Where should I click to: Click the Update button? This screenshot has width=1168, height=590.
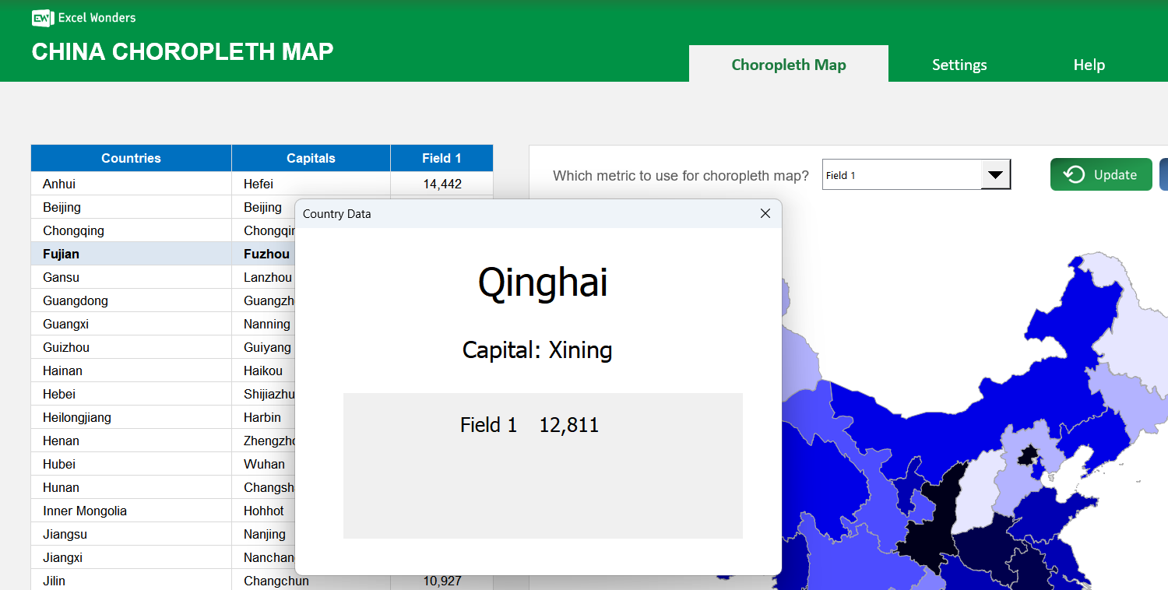click(1101, 174)
